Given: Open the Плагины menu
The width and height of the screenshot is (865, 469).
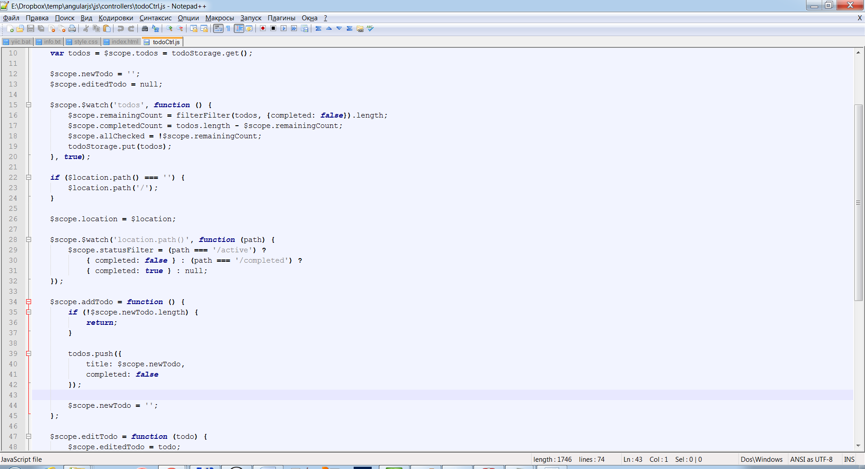Looking at the screenshot, I should pos(282,18).
